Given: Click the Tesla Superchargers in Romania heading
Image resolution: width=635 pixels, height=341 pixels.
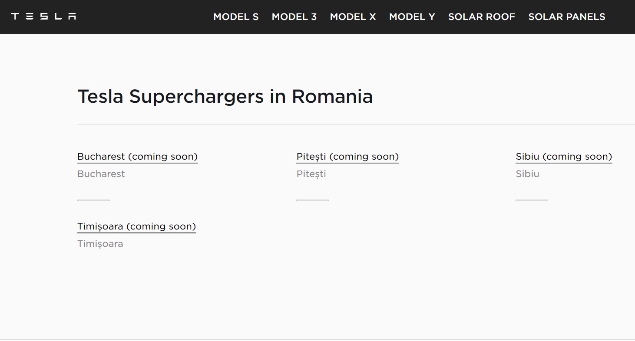Looking at the screenshot, I should 225,96.
